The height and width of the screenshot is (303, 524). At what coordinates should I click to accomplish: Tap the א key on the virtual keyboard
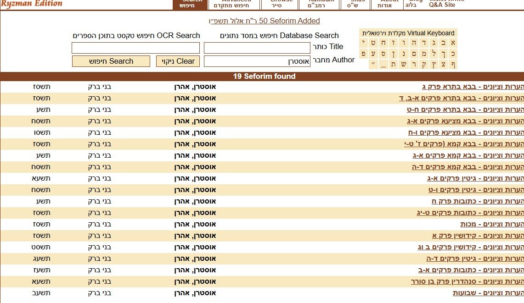pyautogui.click(x=453, y=43)
